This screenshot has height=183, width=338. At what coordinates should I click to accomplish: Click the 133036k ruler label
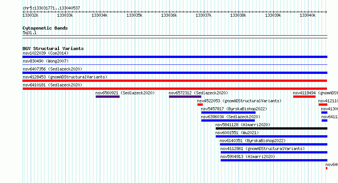[x=169, y=15]
